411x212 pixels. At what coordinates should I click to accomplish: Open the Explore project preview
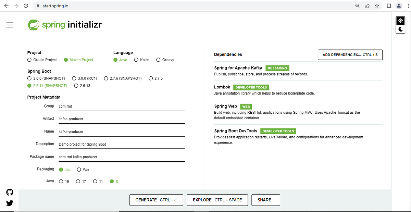(217, 200)
